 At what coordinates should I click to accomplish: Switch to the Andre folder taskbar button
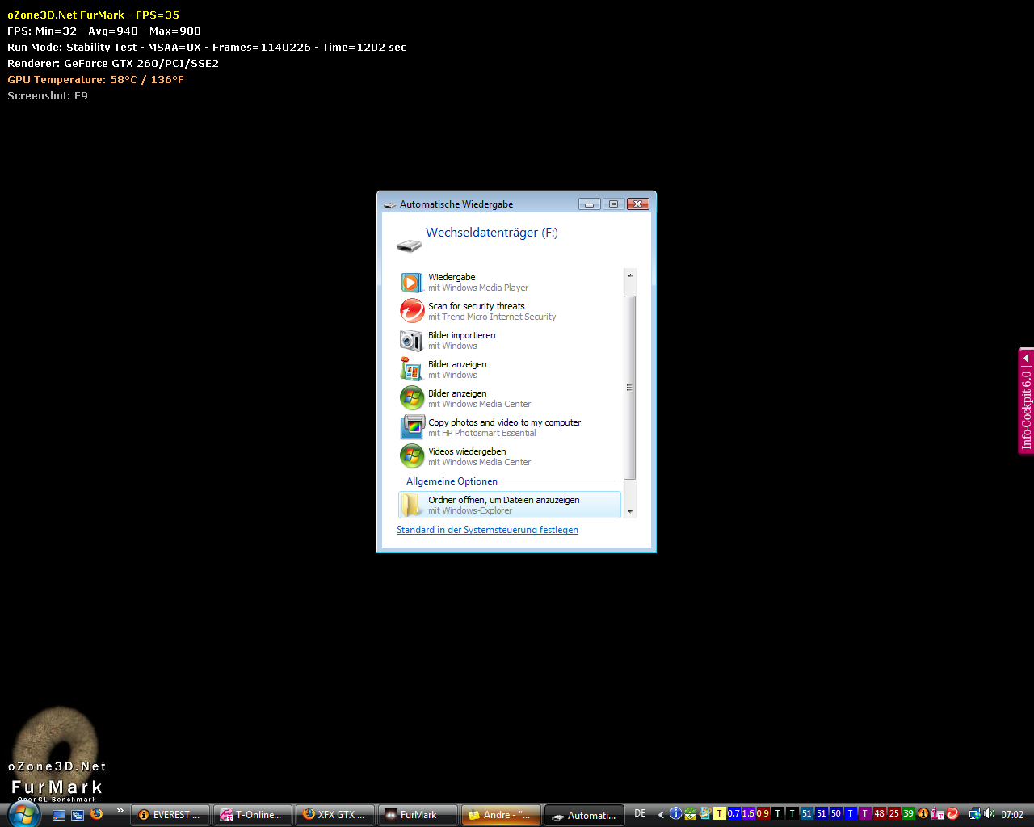click(500, 815)
